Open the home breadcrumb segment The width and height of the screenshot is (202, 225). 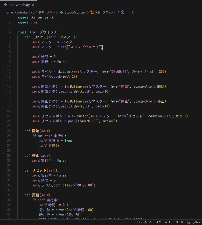pos(9,12)
